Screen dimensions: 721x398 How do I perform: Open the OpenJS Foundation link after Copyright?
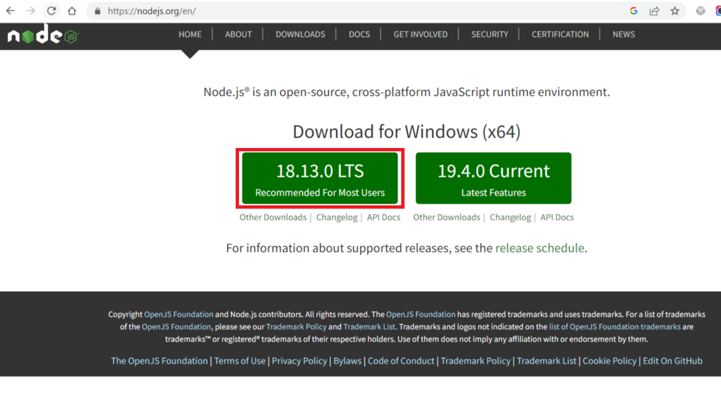(x=179, y=315)
